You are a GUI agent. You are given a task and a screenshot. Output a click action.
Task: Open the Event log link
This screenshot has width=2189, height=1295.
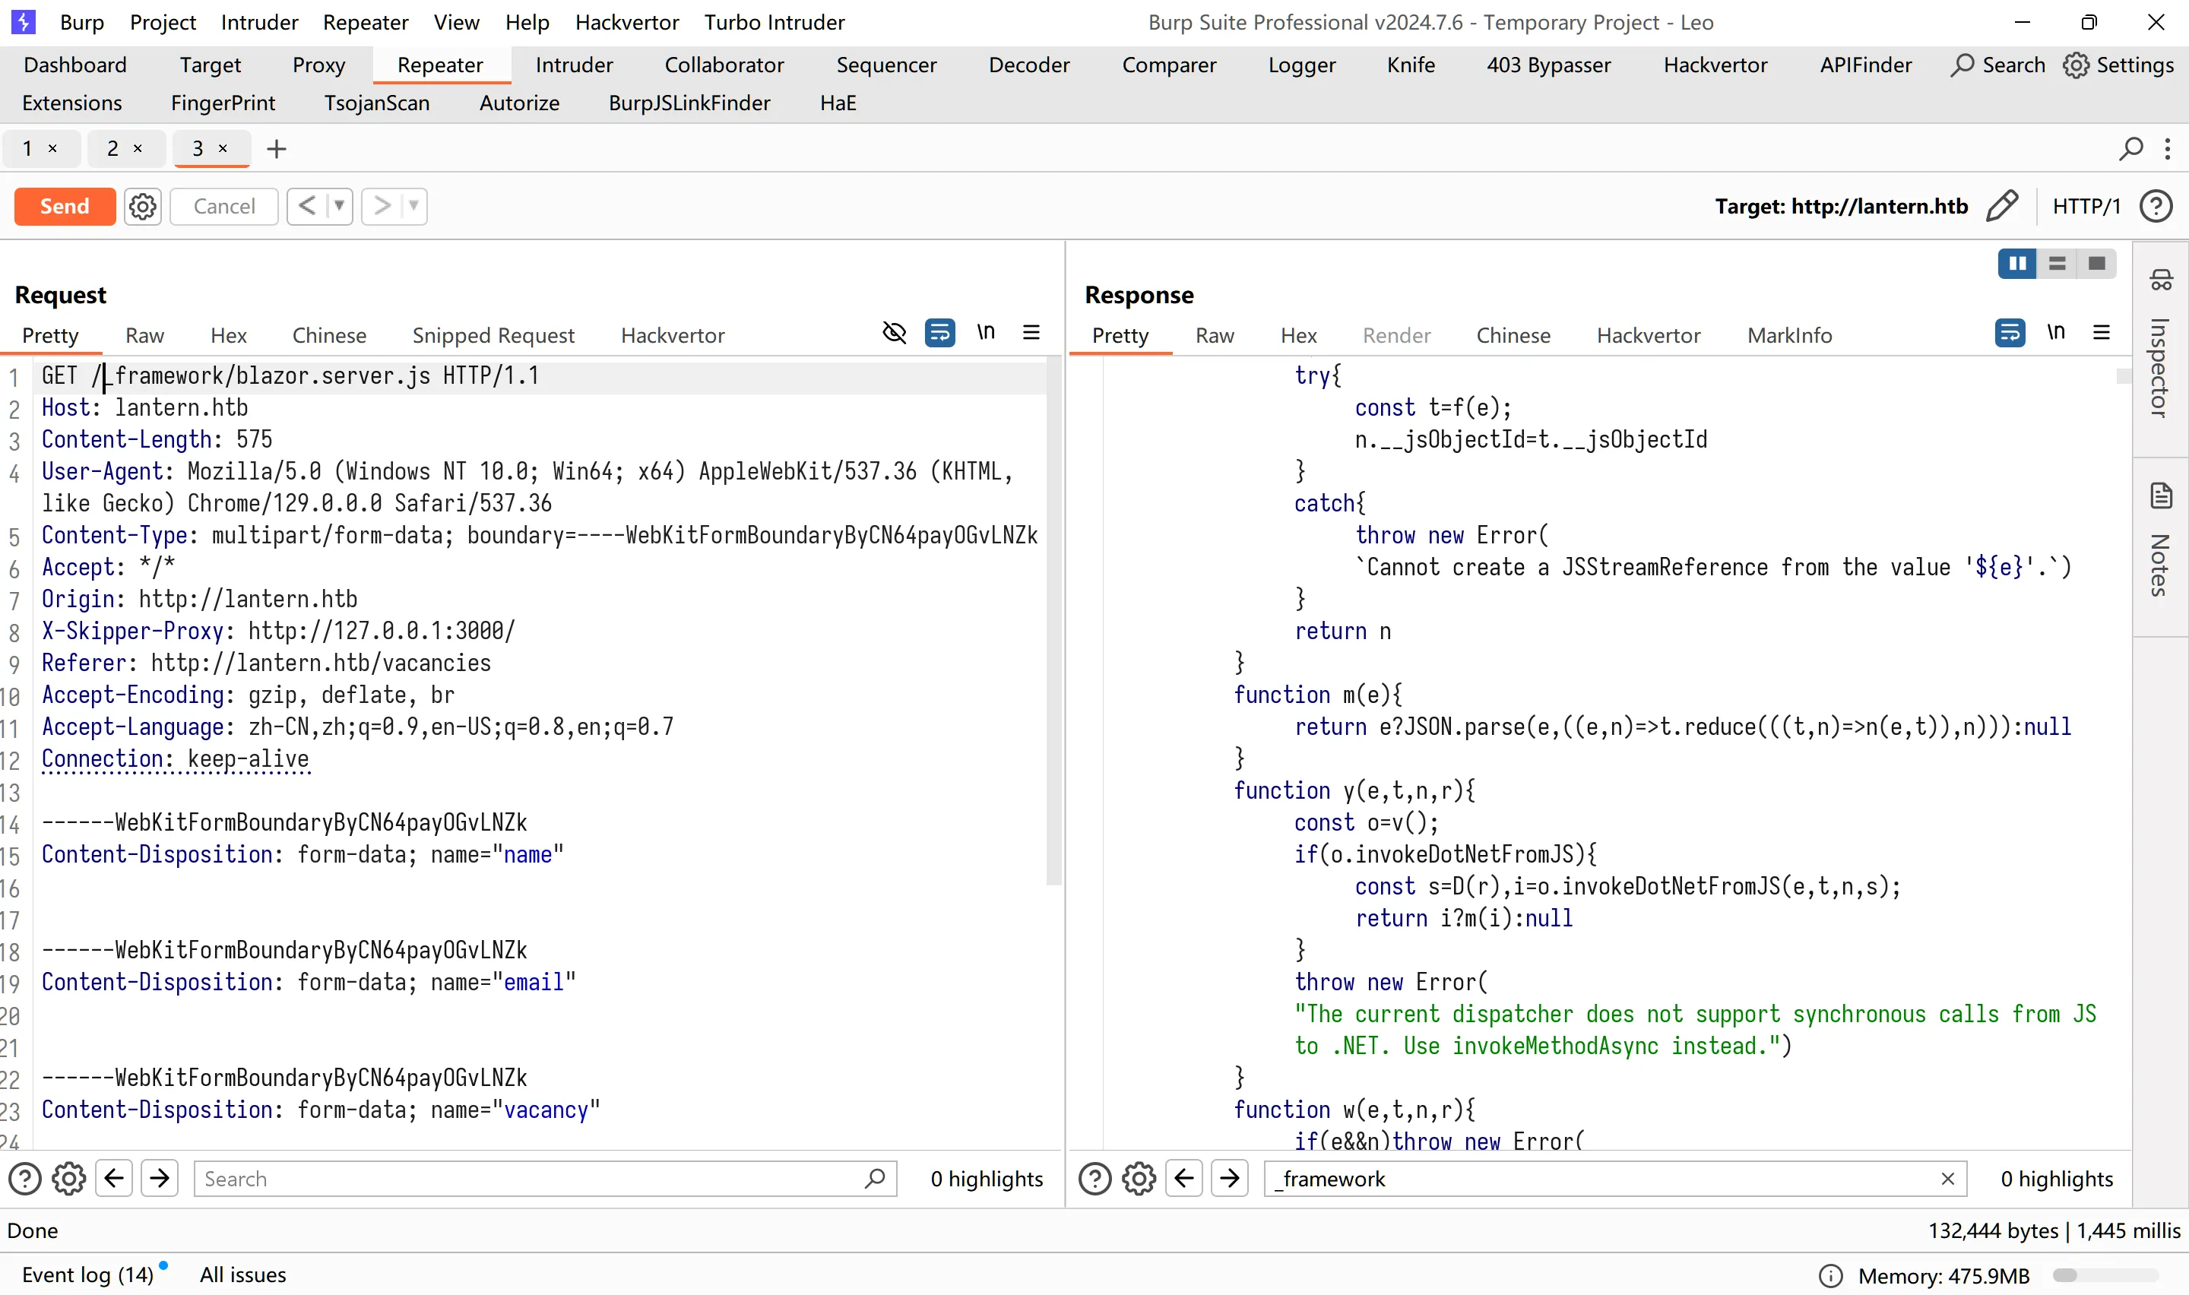point(87,1275)
